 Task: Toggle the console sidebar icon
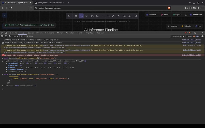2,36
